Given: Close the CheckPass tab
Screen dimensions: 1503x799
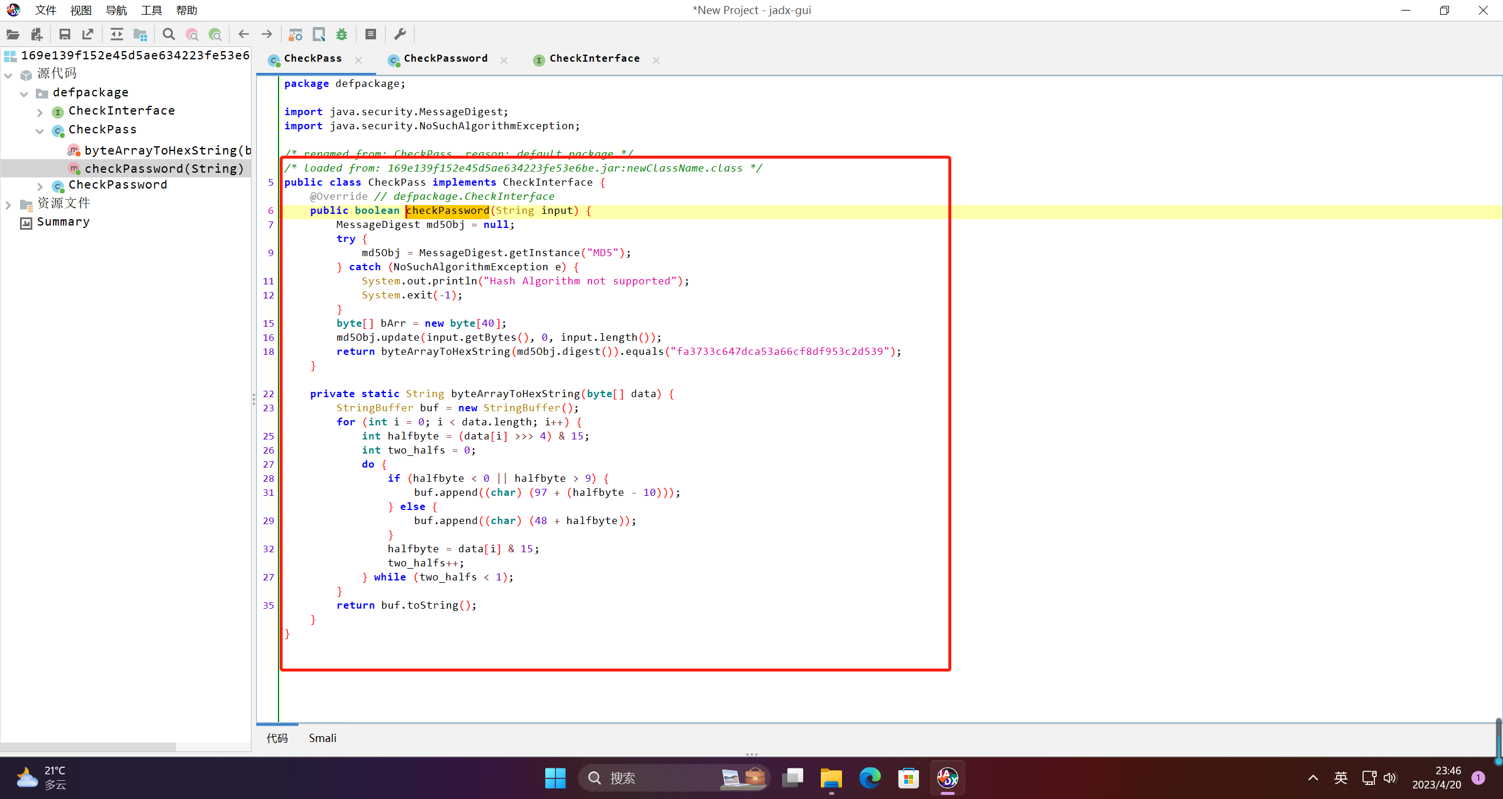Looking at the screenshot, I should tap(358, 61).
